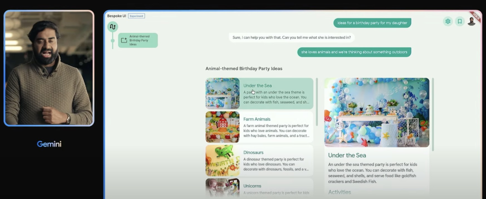
Task: Click the Farm Animals description text
Action: click(276, 131)
